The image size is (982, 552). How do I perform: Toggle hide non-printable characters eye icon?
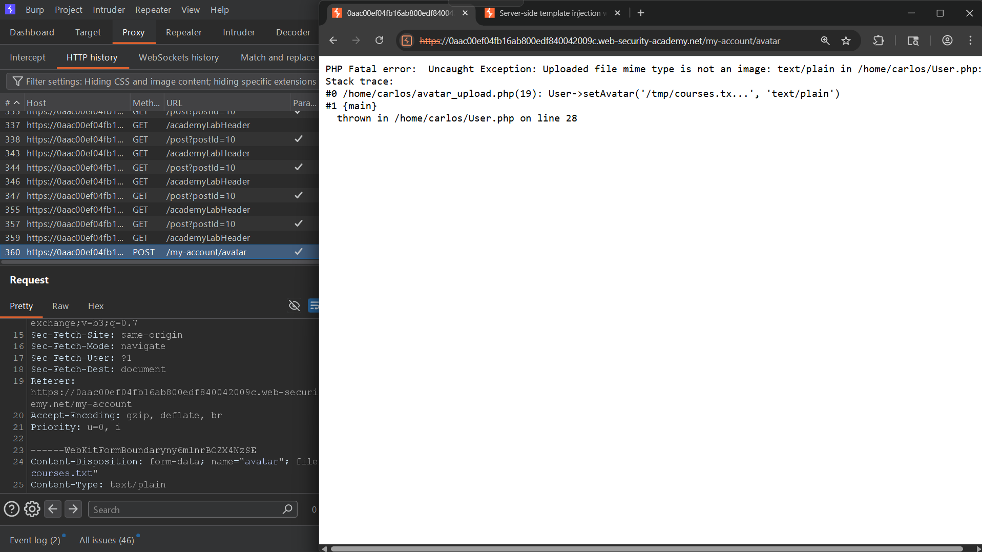coord(294,305)
